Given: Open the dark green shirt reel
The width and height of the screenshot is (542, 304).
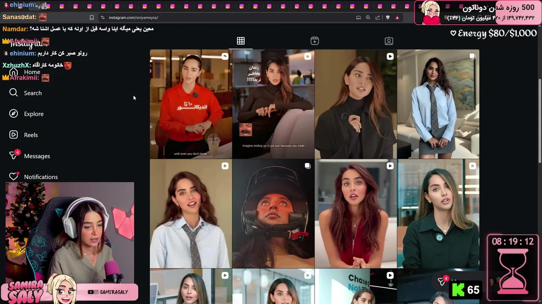Looking at the screenshot, I should click(438, 214).
